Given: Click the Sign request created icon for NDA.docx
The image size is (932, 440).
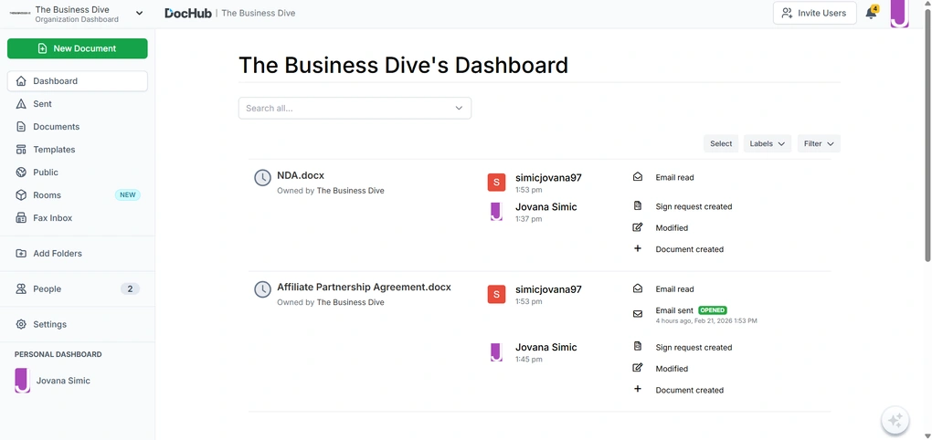Looking at the screenshot, I should click(638, 206).
